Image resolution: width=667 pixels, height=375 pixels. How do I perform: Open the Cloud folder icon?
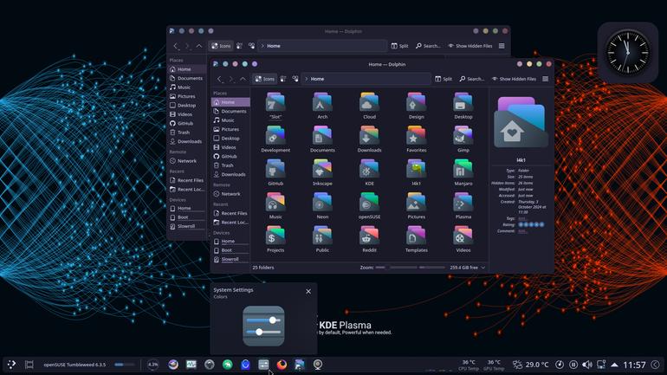coord(369,103)
